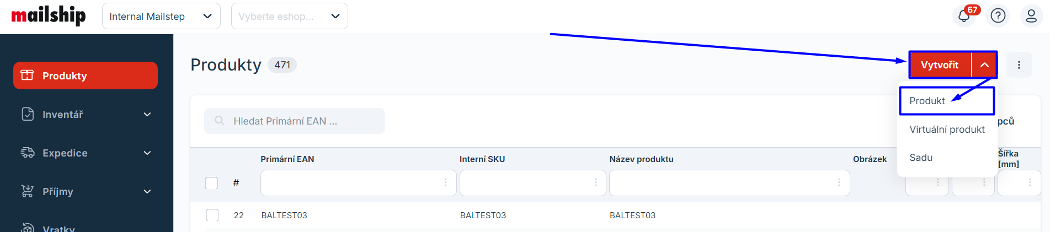Expand the Inventář sidebar section
This screenshot has height=232, width=1050.
click(x=147, y=115)
